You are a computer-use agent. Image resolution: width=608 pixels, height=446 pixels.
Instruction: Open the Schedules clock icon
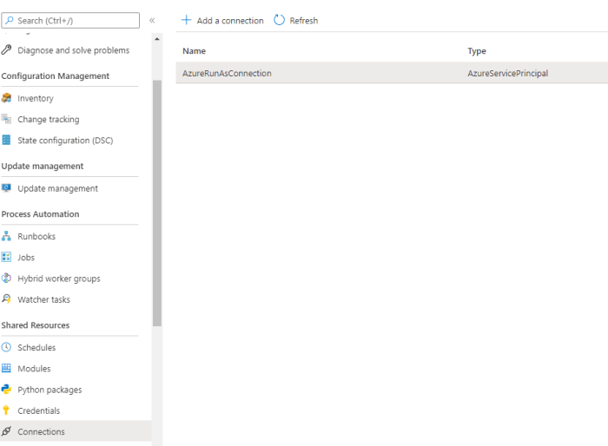point(7,348)
